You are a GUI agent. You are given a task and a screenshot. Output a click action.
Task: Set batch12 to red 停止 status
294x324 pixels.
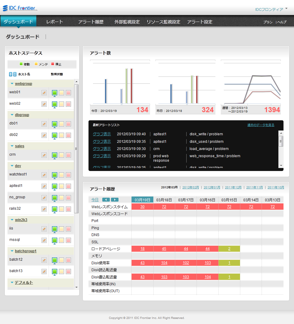pos(68,260)
